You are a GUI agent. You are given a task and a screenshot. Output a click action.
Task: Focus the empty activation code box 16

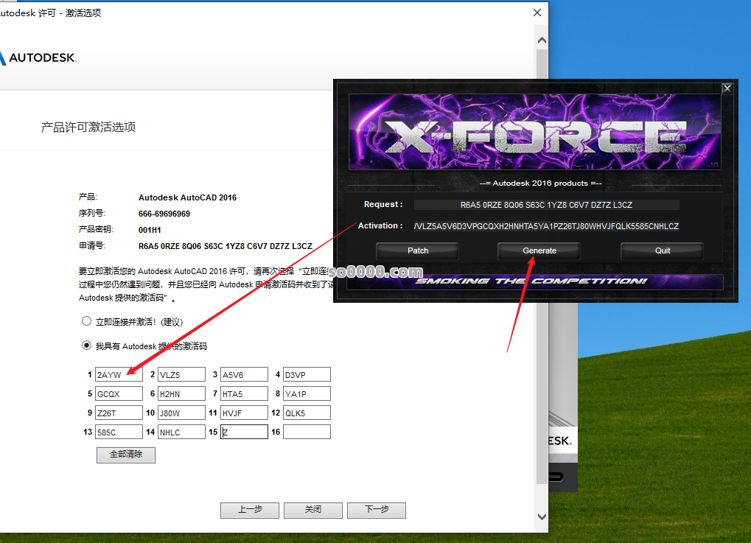click(x=307, y=432)
